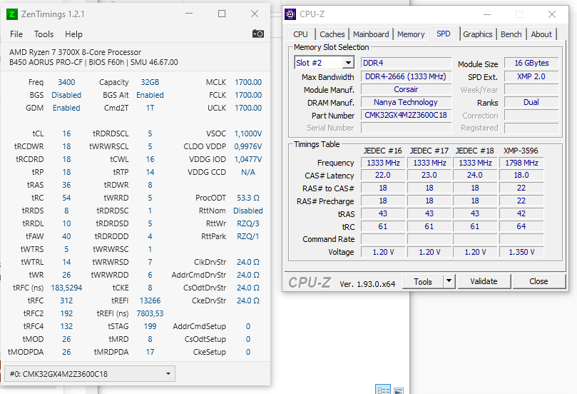Screen dimensions: 577x394
Task: Click the GDM Enabled value
Action: pyautogui.click(x=66, y=108)
